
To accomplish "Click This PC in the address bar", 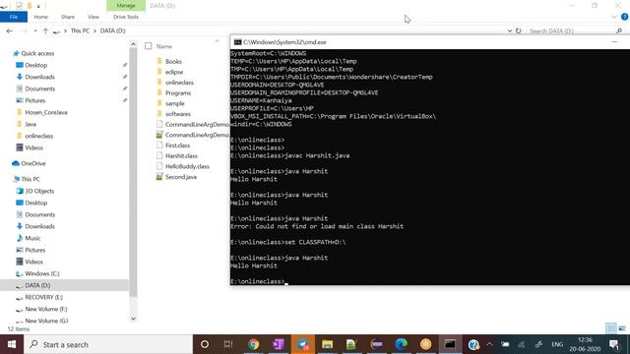I will click(80, 30).
